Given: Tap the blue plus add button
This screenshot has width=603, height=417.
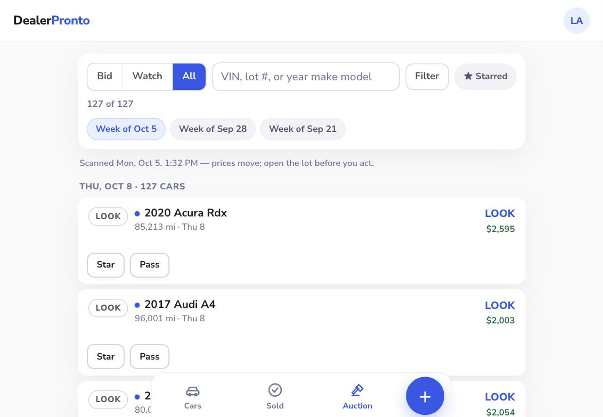Looking at the screenshot, I should tap(425, 396).
